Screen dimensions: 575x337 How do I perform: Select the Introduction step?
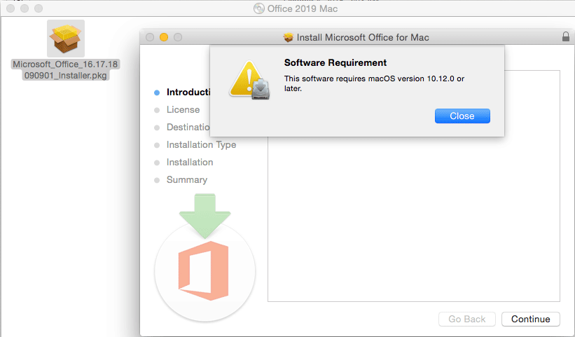point(188,92)
